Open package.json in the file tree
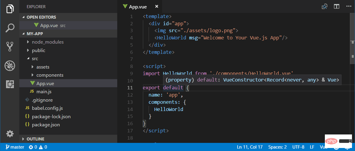355x151 pixels. click(46, 125)
